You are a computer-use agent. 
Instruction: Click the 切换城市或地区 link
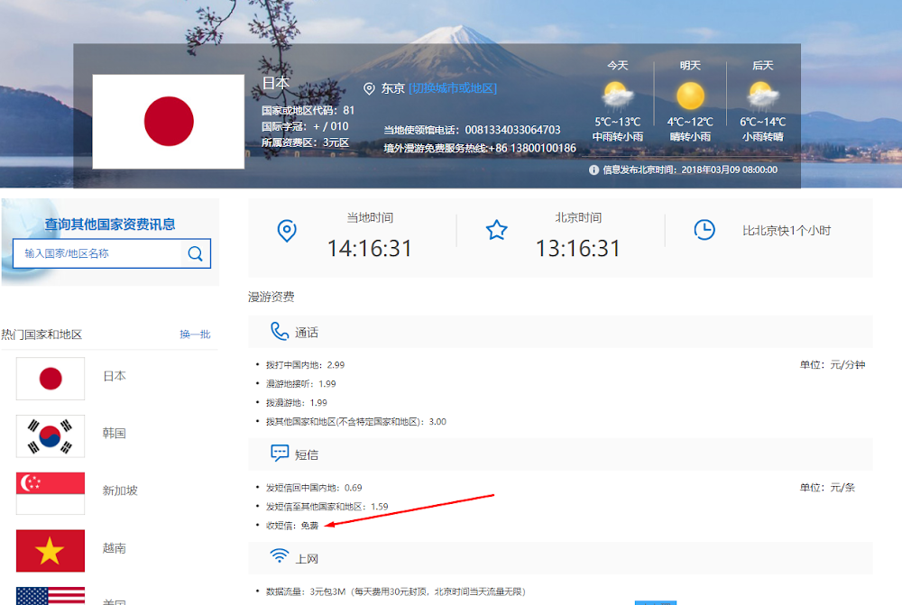tap(453, 88)
